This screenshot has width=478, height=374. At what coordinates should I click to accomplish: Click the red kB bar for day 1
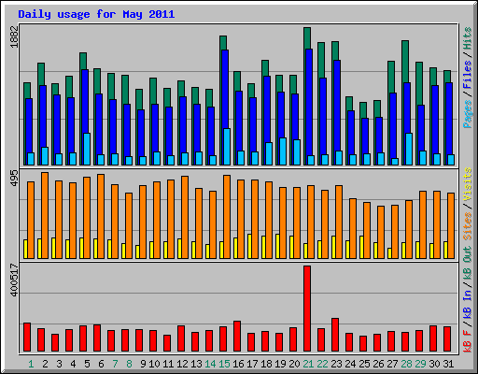point(27,338)
